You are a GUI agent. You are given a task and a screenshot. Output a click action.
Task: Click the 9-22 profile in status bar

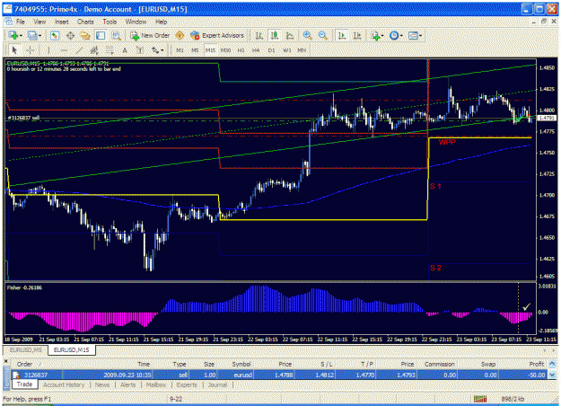click(176, 399)
